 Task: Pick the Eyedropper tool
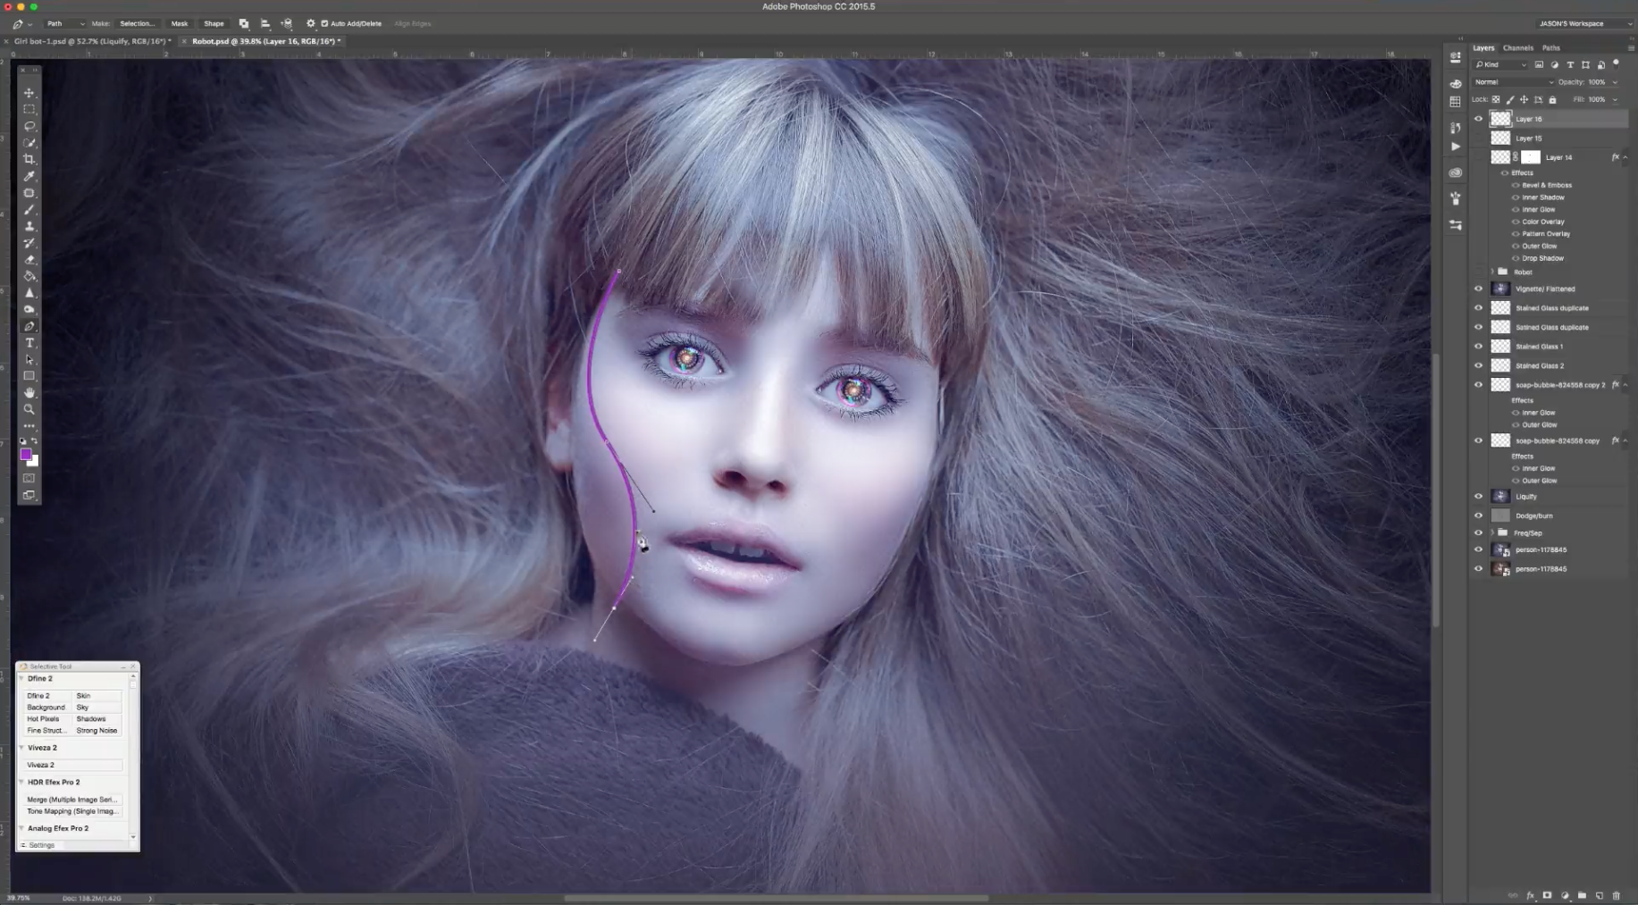(x=29, y=177)
